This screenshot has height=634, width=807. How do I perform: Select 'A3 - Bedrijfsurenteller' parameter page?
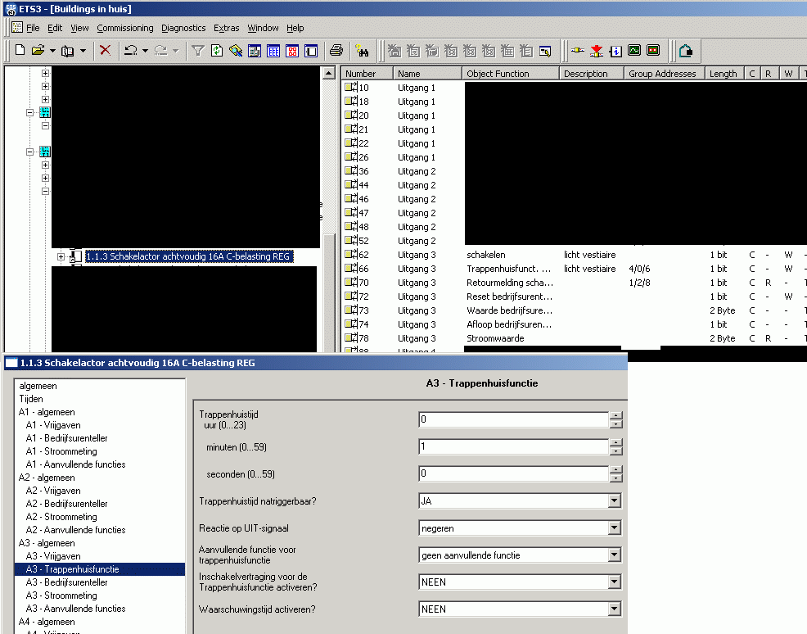[67, 582]
